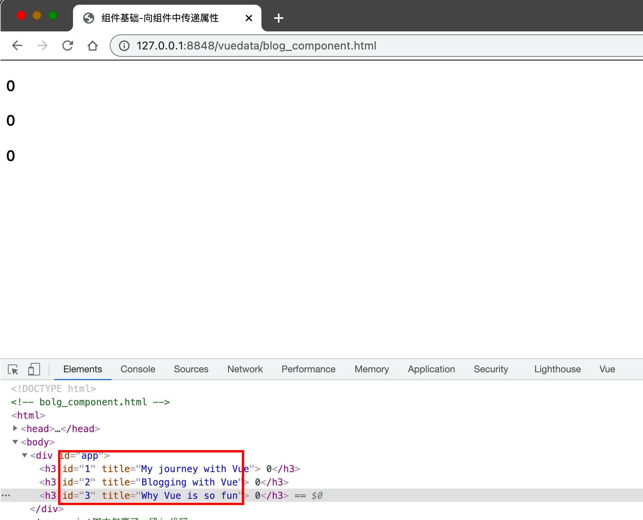Select the html element node
Image resolution: width=643 pixels, height=520 pixels.
click(x=28, y=415)
